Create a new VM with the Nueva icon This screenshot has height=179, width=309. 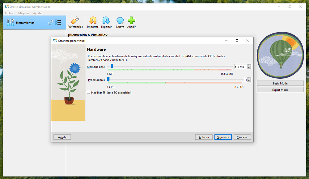[x=120, y=21]
